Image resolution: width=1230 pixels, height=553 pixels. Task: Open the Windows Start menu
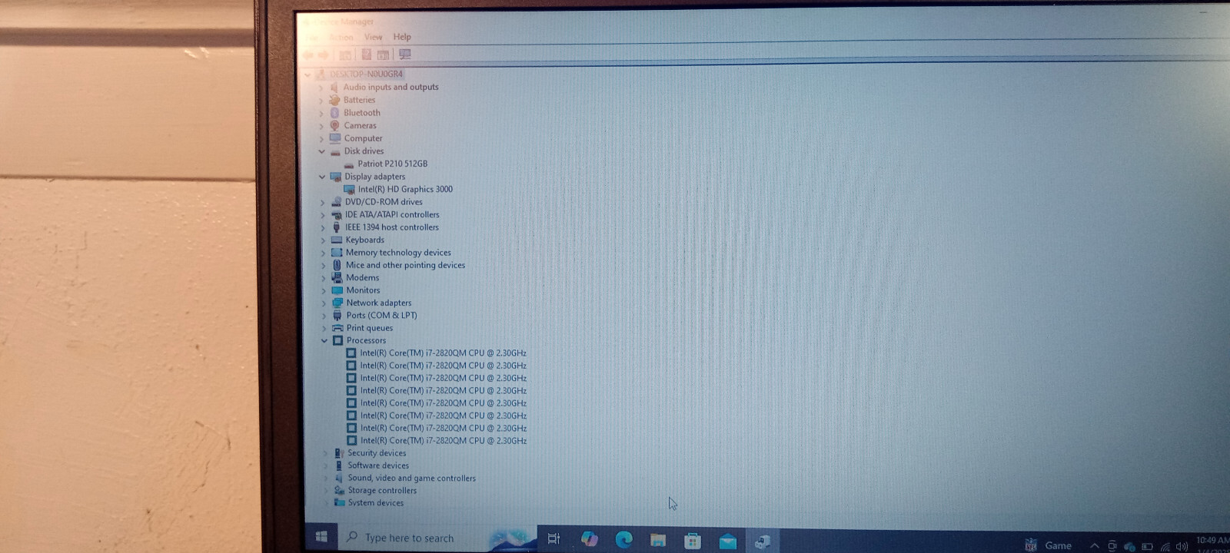pos(321,537)
